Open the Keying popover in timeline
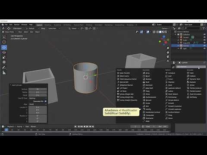207x155 pixels. coord(20,127)
